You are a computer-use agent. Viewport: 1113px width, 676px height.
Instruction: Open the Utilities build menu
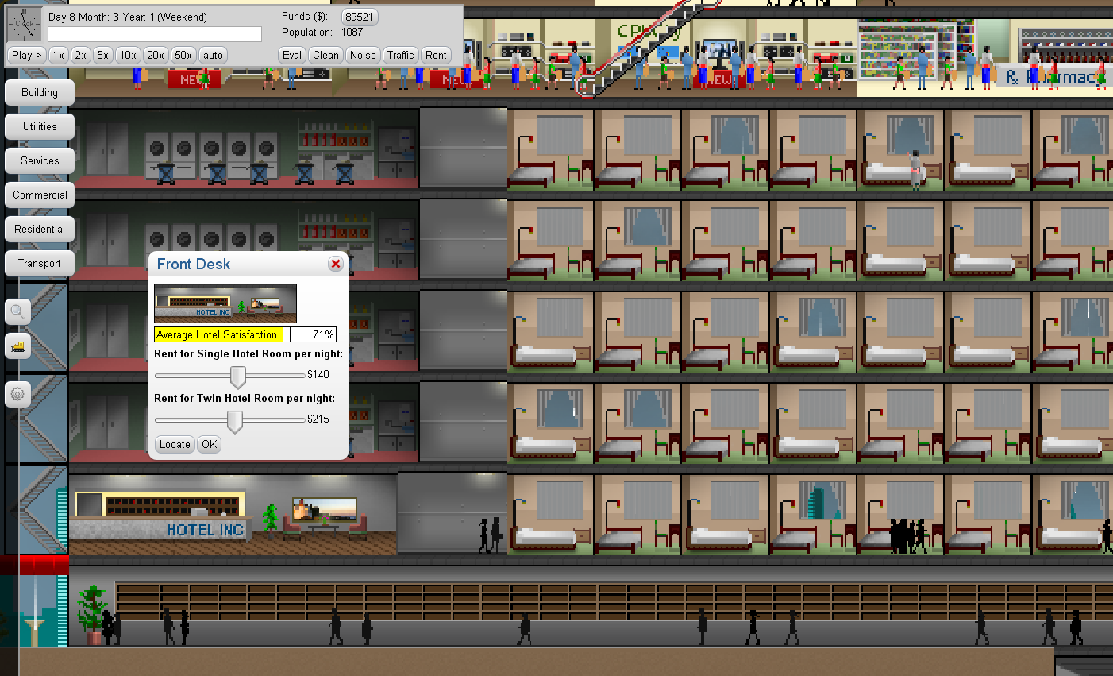click(40, 126)
